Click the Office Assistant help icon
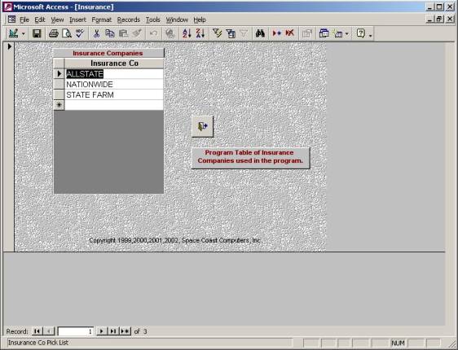This screenshot has height=350, width=458. pos(361,33)
